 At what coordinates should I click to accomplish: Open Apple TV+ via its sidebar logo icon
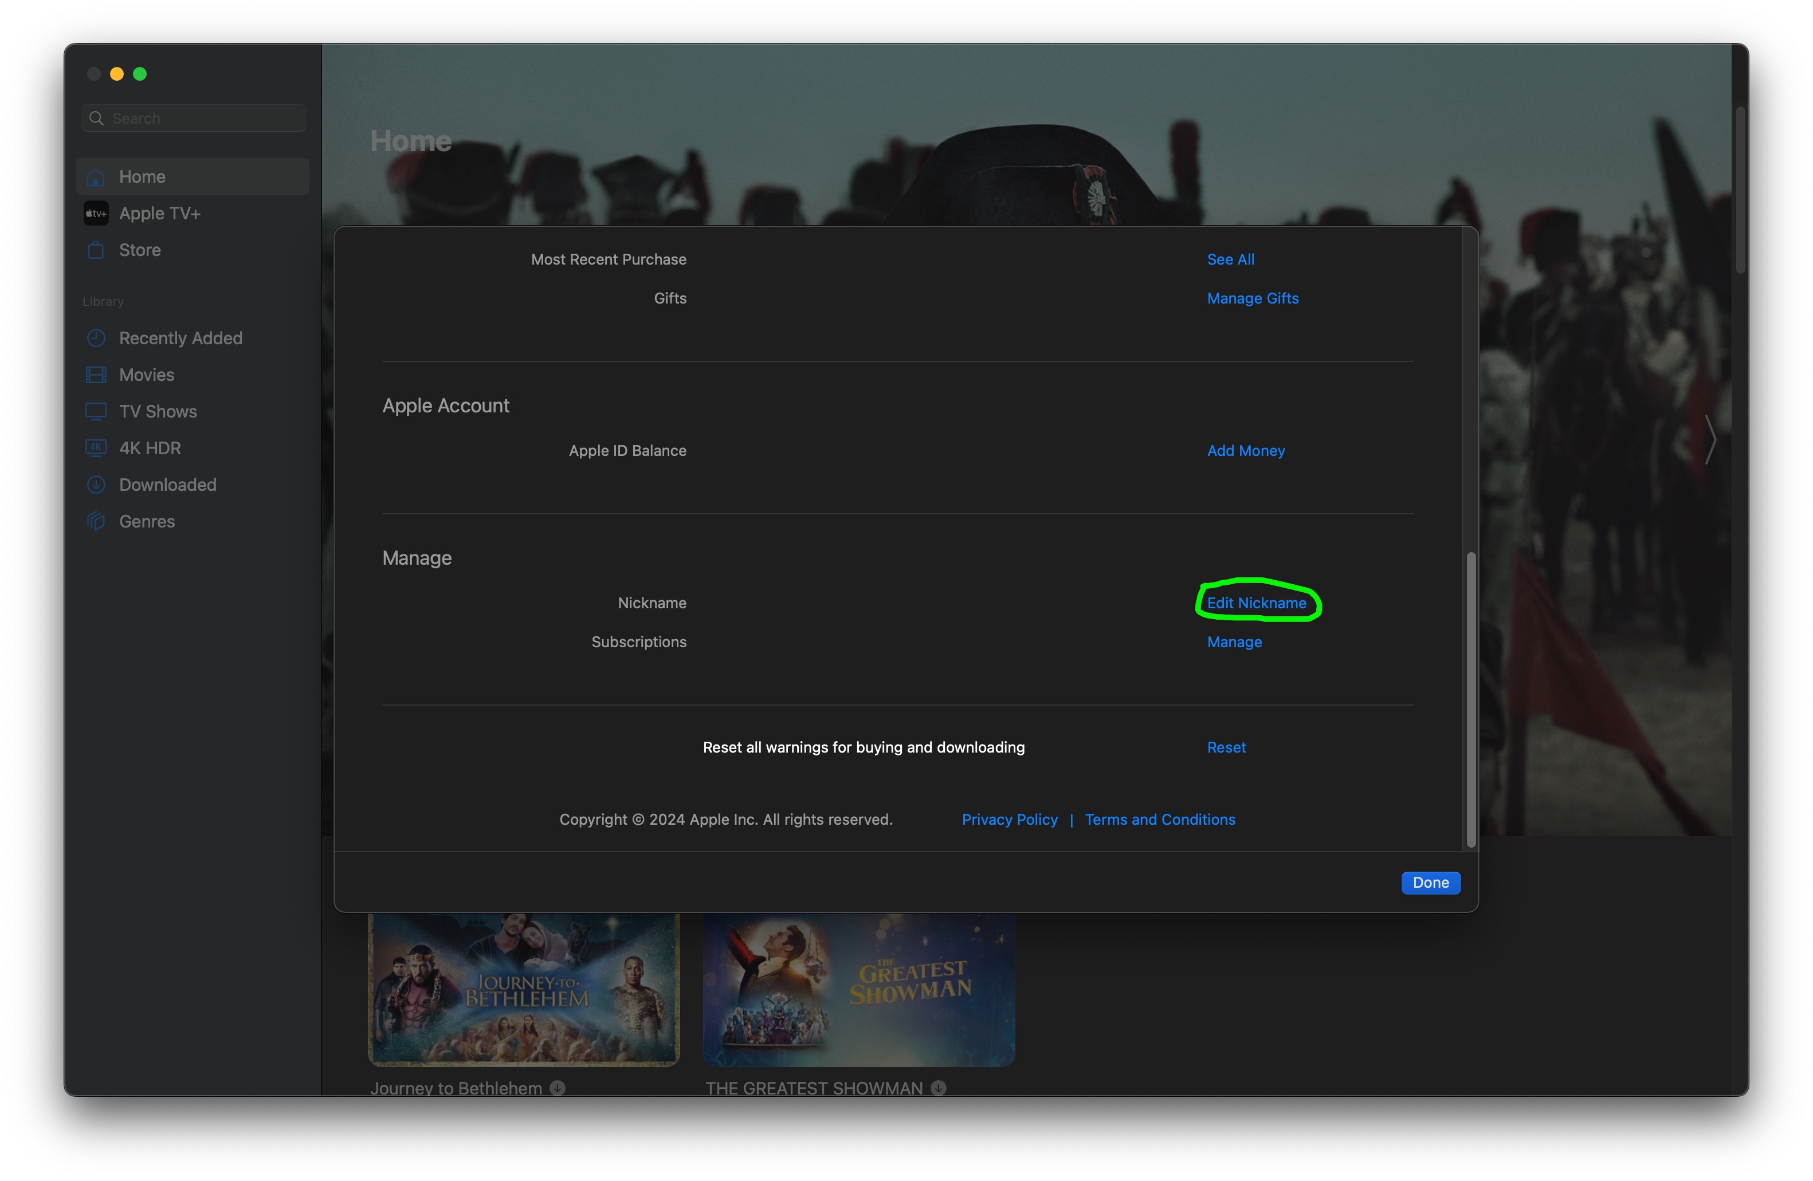(x=96, y=213)
